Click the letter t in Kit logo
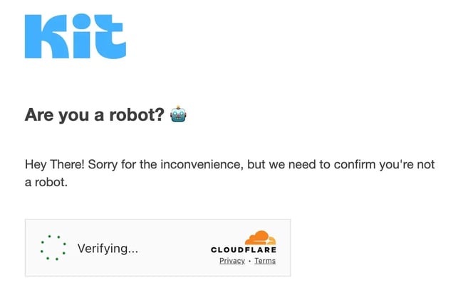 pos(110,38)
